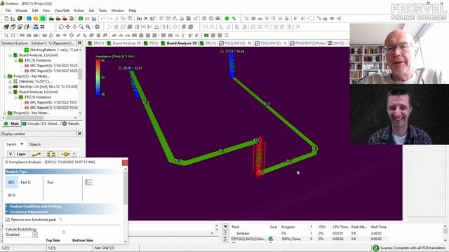Click help icon beside Remove non-functional pads
Image resolution: width=449 pixels, height=252 pixels.
click(x=61, y=219)
